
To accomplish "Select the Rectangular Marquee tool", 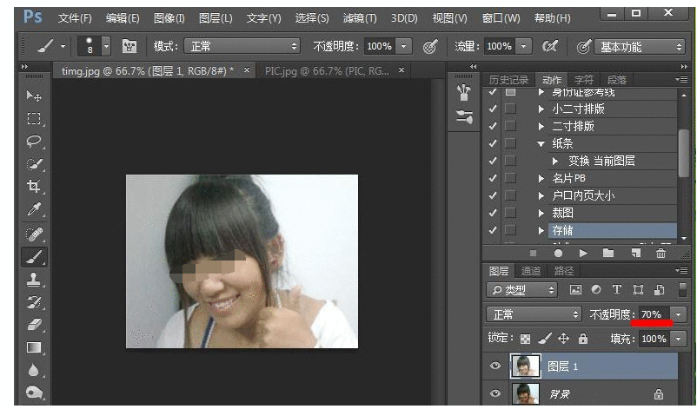I will click(x=34, y=119).
